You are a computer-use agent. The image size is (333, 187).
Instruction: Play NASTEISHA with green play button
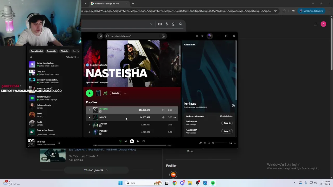coord(89,93)
